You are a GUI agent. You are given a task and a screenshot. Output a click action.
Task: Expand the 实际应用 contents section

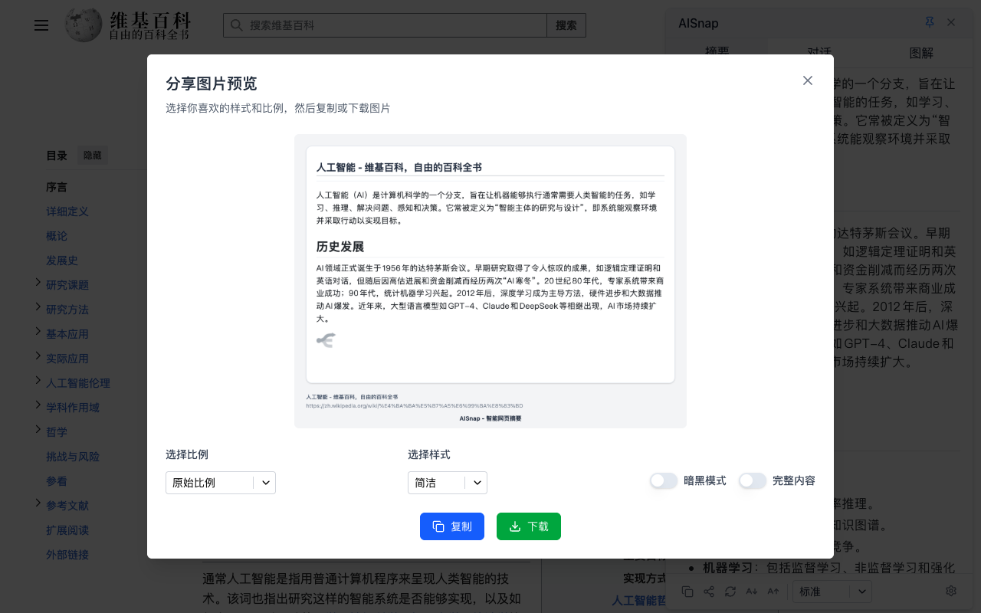point(38,357)
